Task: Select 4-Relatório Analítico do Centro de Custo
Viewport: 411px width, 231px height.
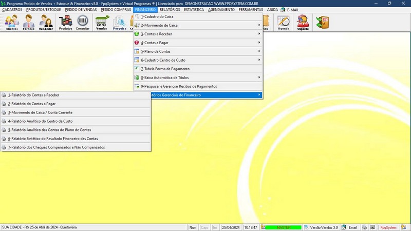Action: click(76, 121)
